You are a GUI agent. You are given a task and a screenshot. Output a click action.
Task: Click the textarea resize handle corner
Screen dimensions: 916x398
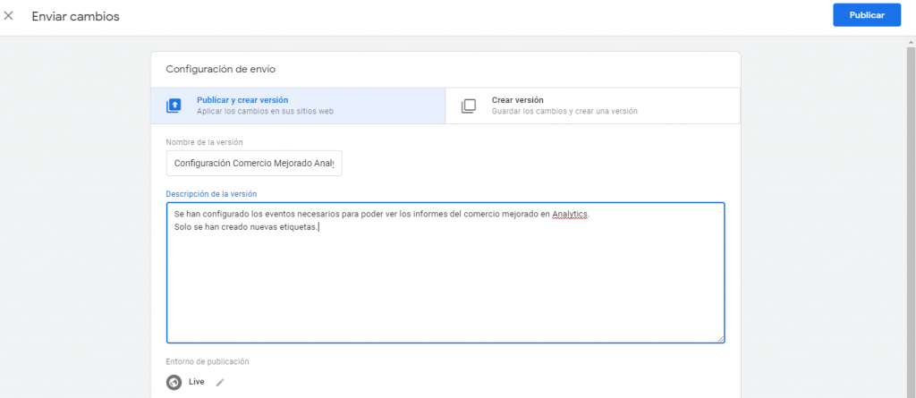(x=720, y=338)
